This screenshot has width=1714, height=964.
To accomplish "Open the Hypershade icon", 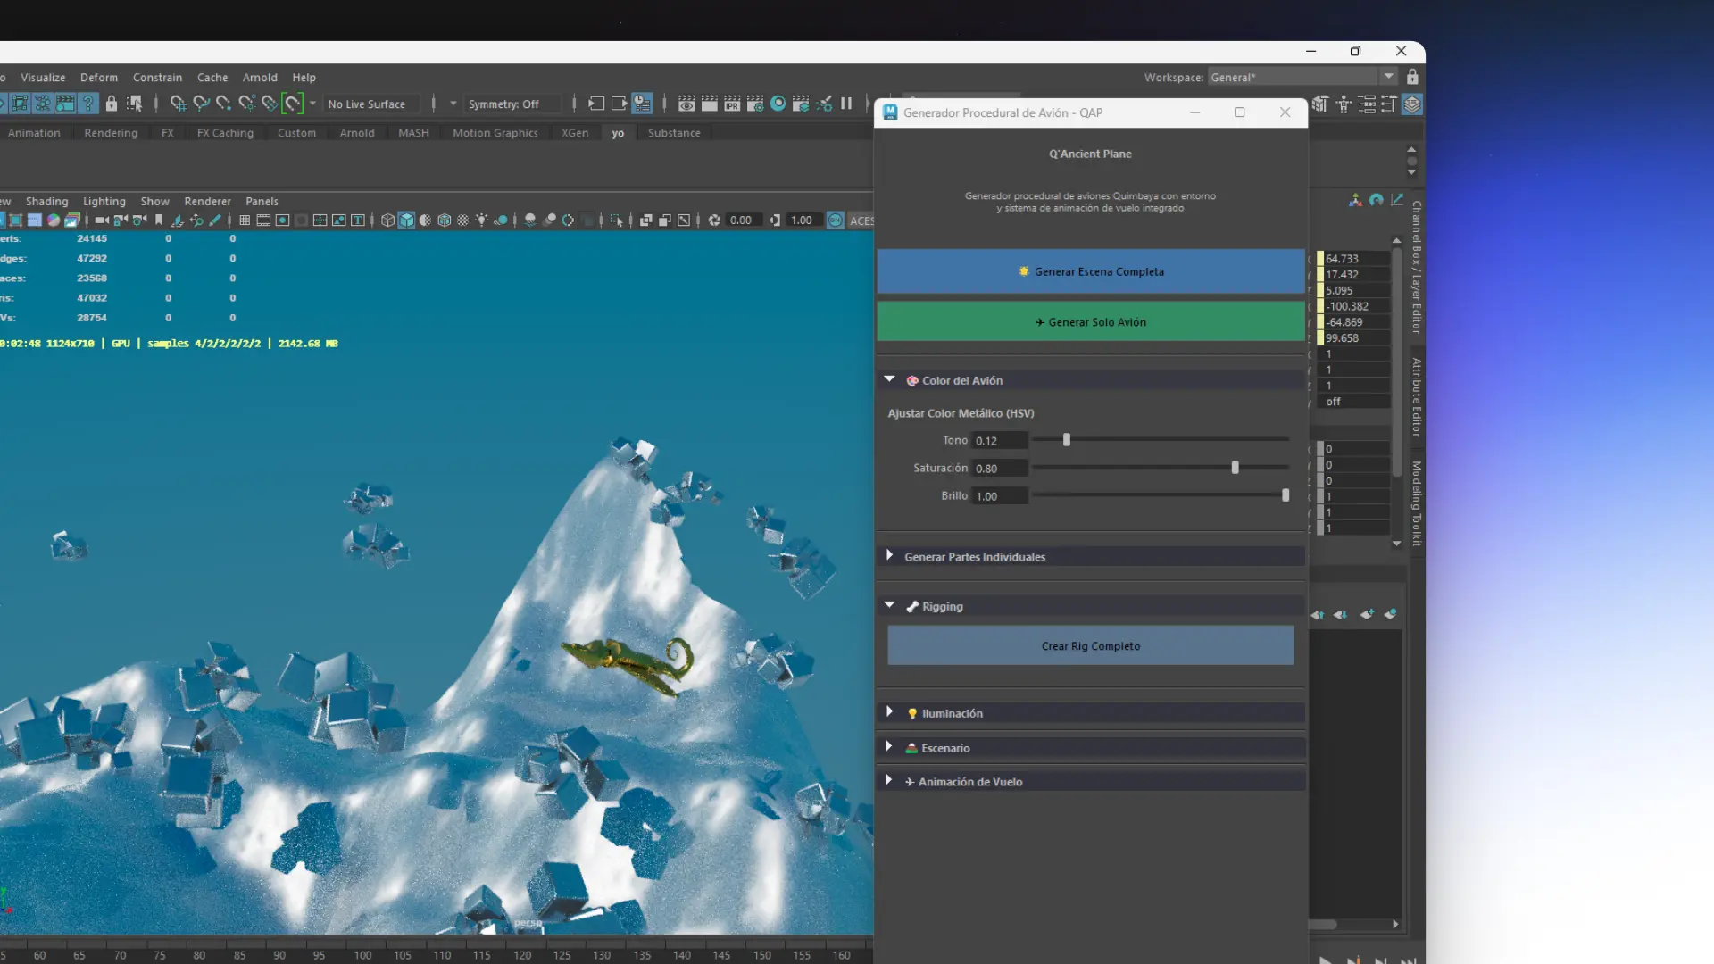I will click(x=778, y=104).
